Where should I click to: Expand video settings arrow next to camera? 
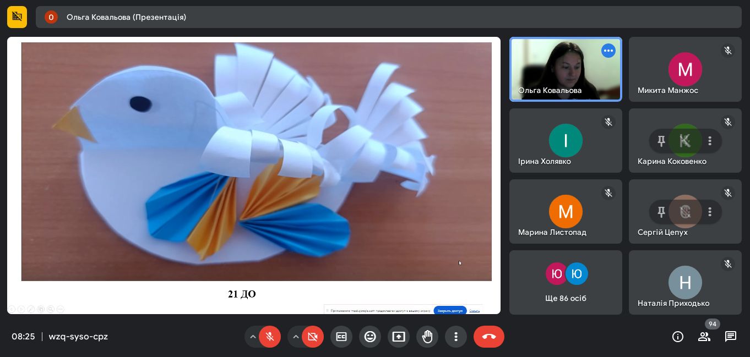point(296,337)
